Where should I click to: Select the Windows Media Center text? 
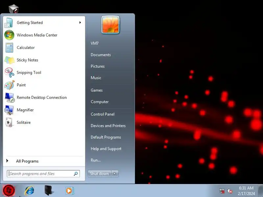tap(37, 35)
